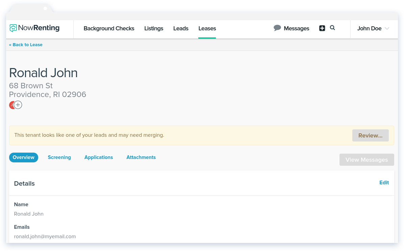Click the Review... button in the banner
Screen dimensions: 404x251
pos(371,135)
